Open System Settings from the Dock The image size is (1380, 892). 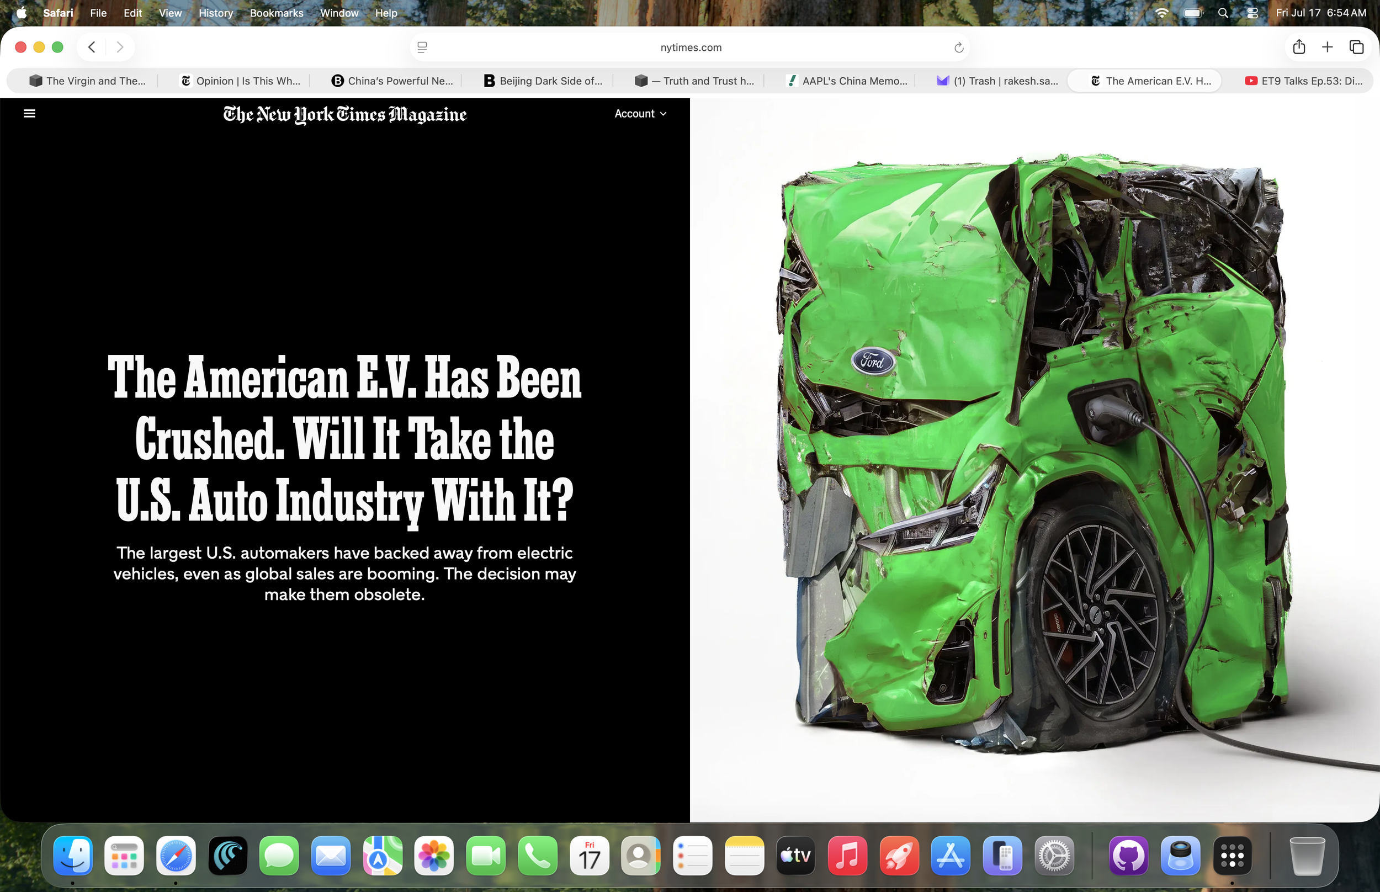click(1054, 855)
